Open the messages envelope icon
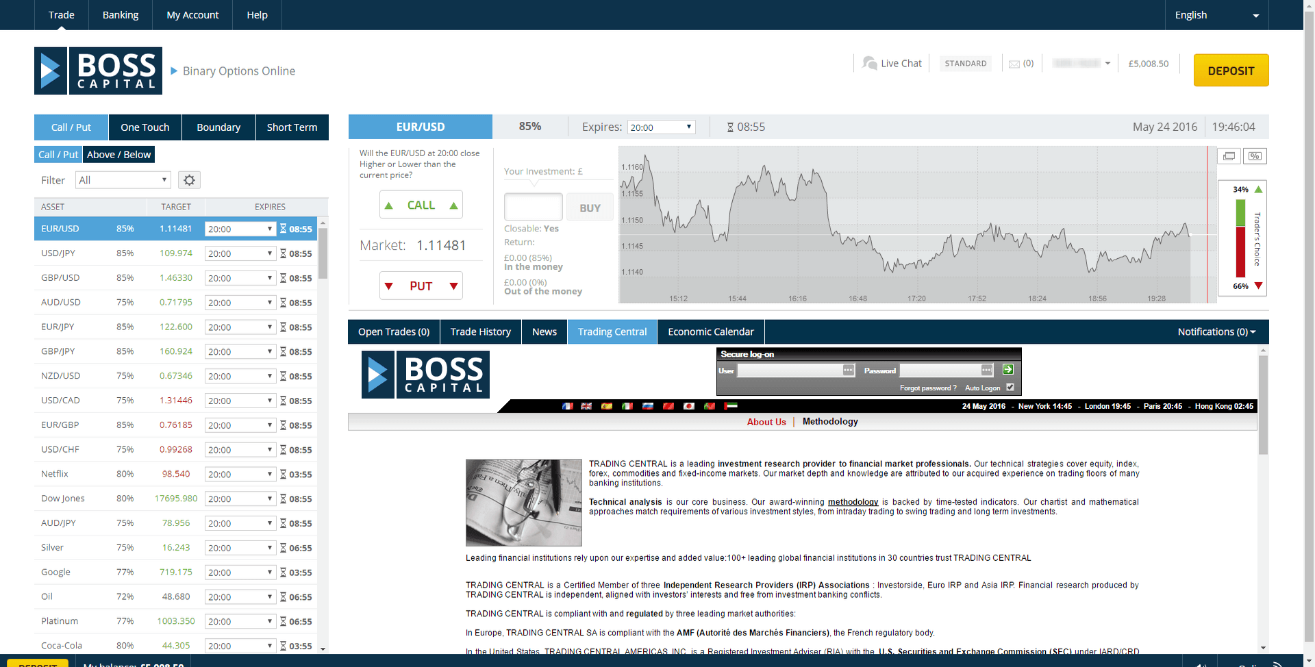Image resolution: width=1315 pixels, height=667 pixels. pos(1014,64)
